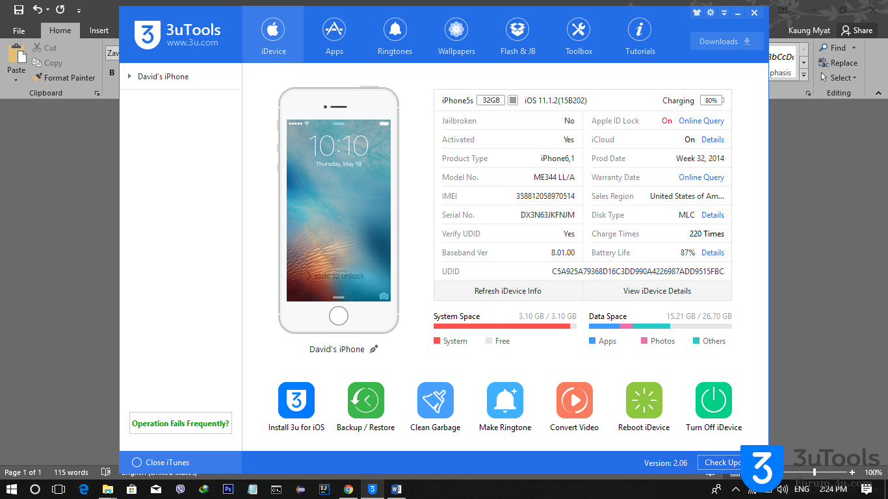The width and height of the screenshot is (888, 499).
Task: Click Redo icon in Word toolbar
Action: tap(60, 10)
